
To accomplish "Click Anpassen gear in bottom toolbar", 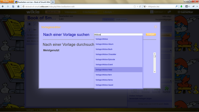I will tap(62, 110).
